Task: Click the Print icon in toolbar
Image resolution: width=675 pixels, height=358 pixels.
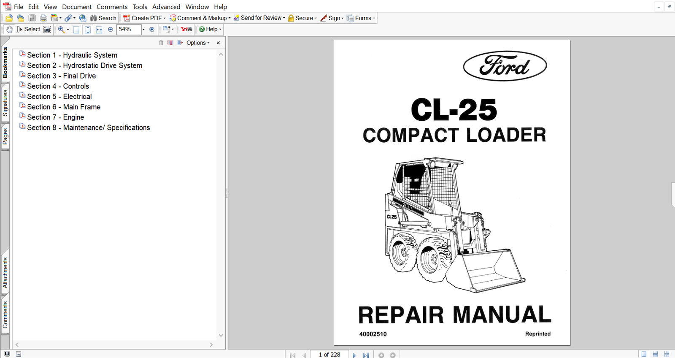Action: [x=43, y=18]
